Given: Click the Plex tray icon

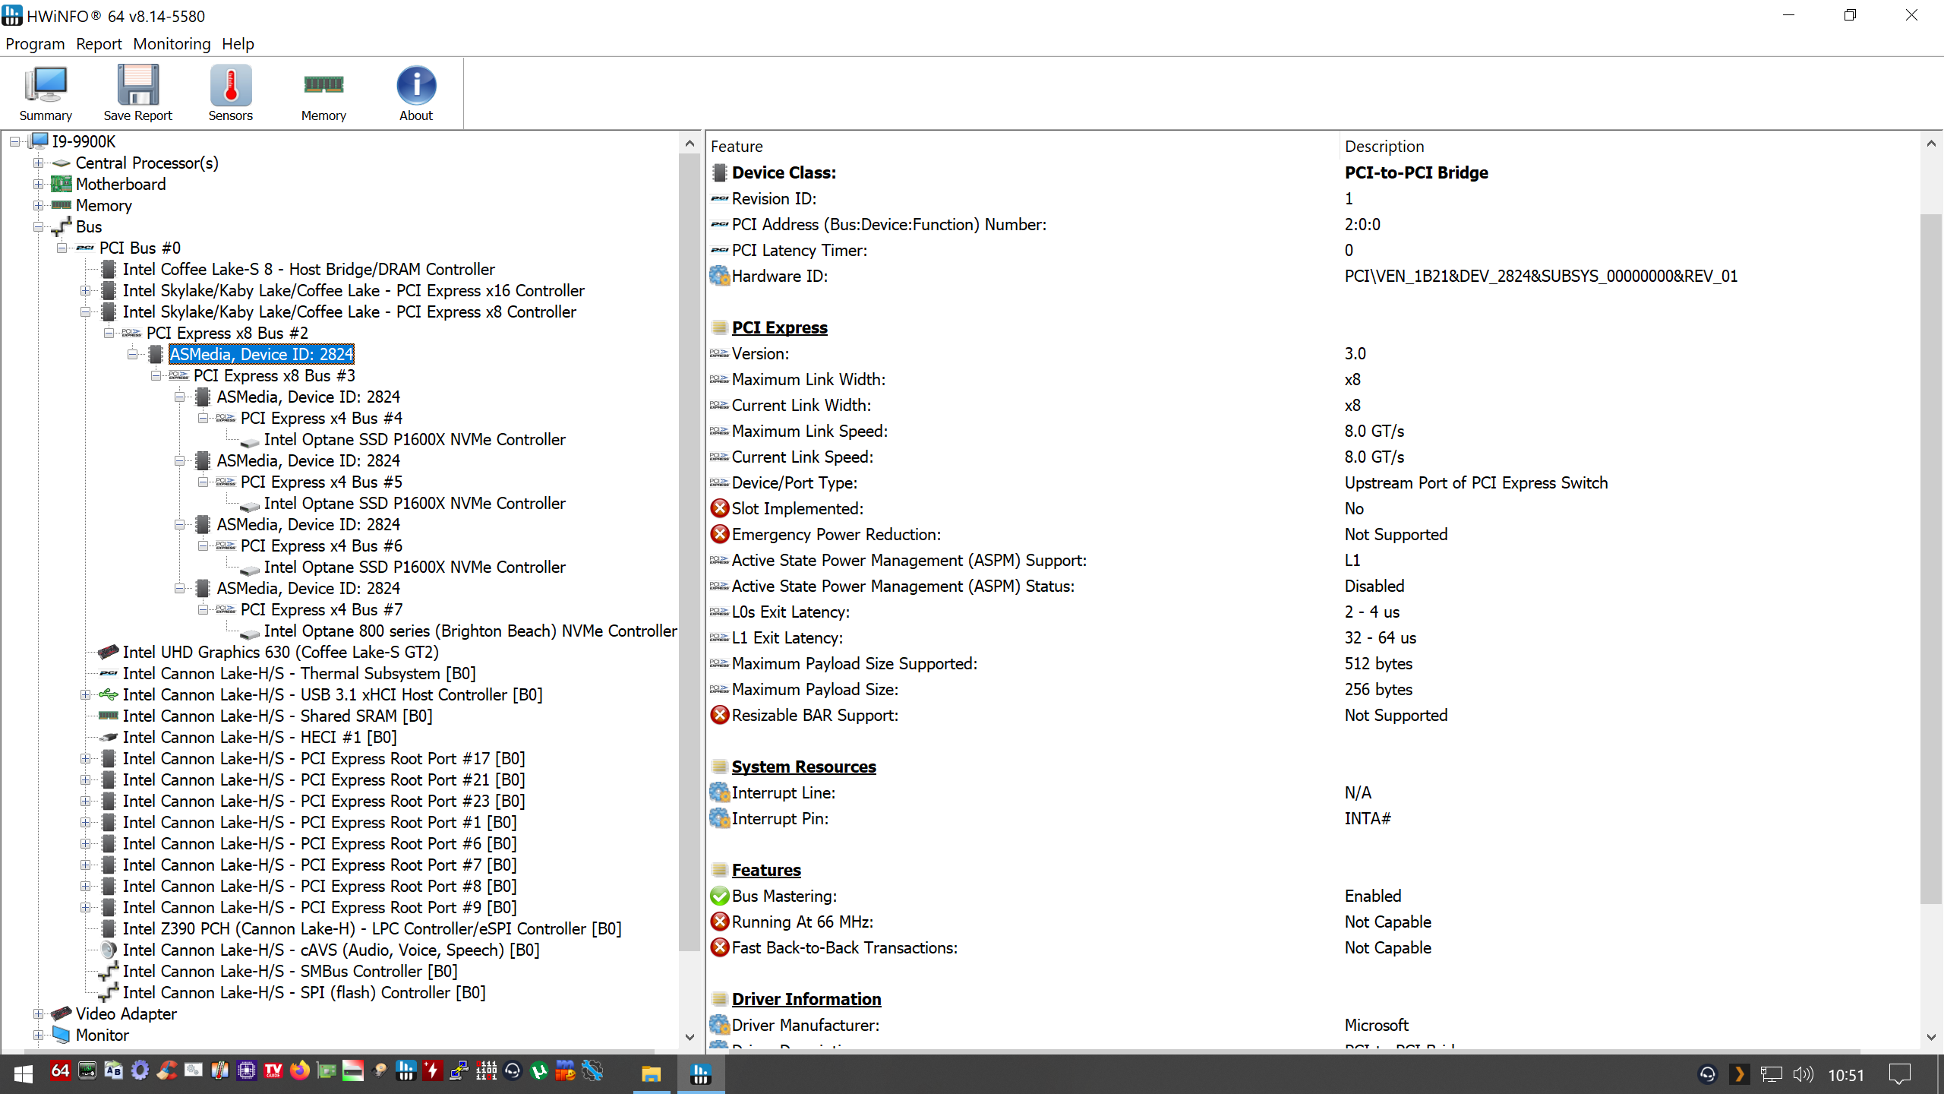Looking at the screenshot, I should click(x=1738, y=1074).
